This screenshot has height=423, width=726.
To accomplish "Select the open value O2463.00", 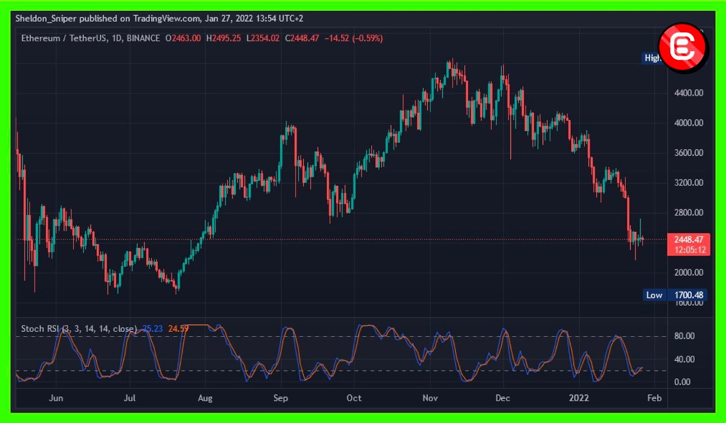I will pyautogui.click(x=183, y=38).
